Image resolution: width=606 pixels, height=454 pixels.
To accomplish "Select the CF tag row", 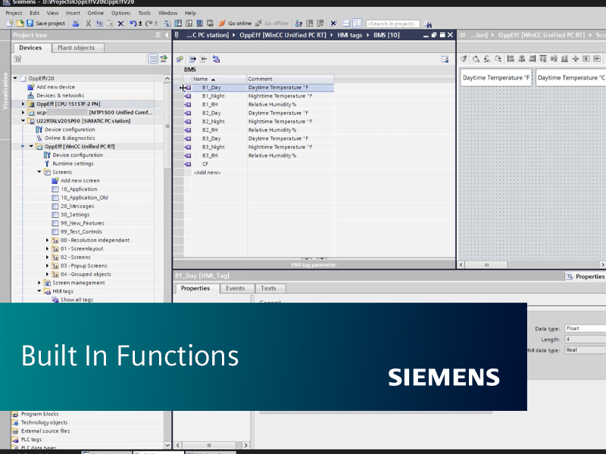I will coord(259,164).
